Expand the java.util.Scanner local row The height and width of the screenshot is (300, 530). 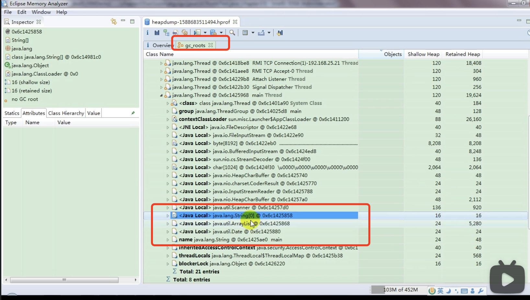(x=168, y=208)
